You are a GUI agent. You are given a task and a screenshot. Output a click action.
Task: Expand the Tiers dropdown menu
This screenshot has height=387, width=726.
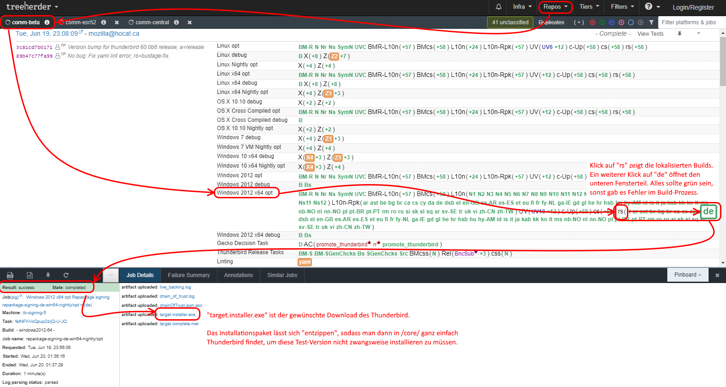pos(589,7)
